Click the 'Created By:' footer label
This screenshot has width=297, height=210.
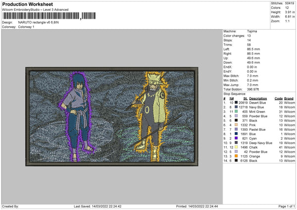click(x=10, y=207)
